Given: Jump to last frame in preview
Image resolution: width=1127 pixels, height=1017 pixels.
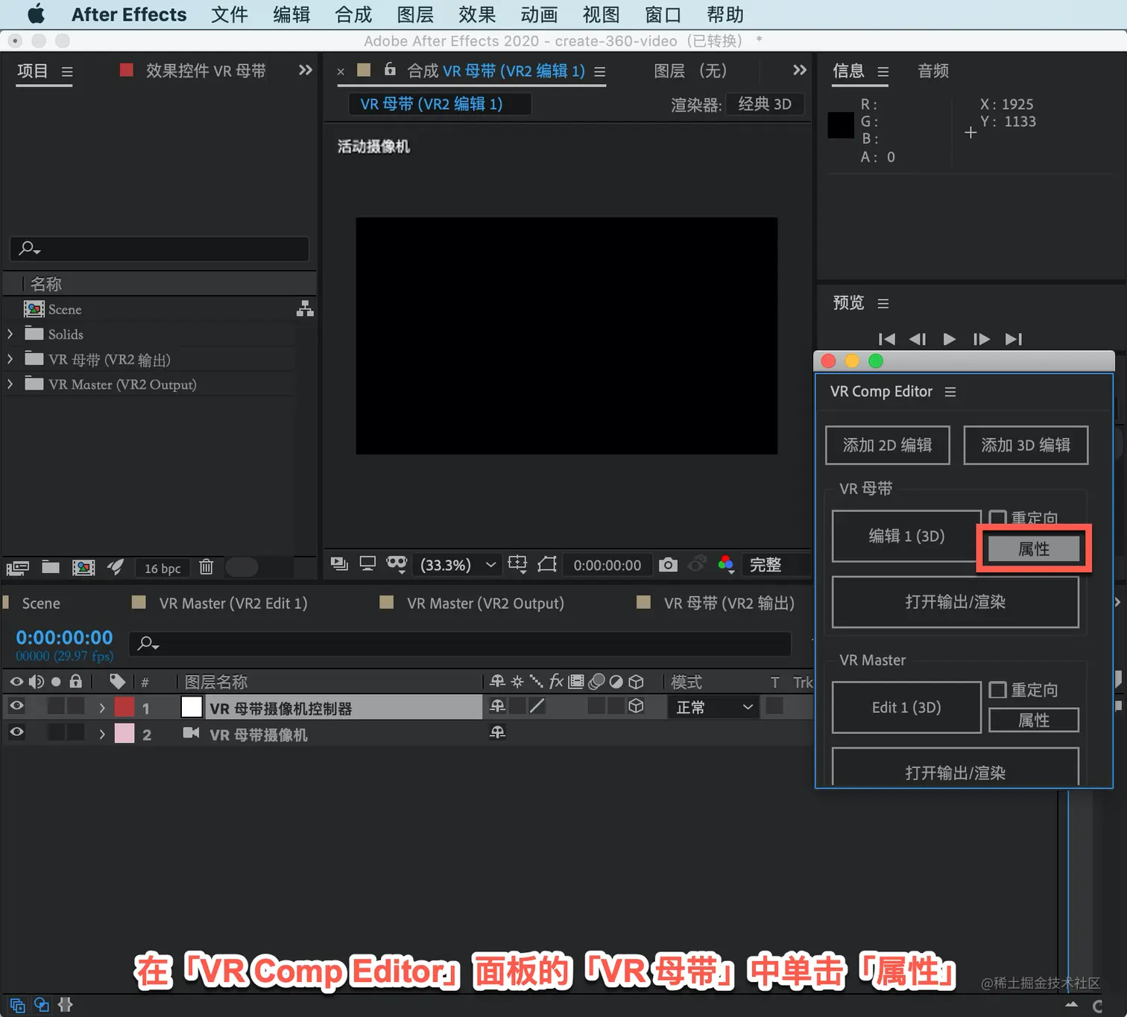Looking at the screenshot, I should pos(1013,339).
